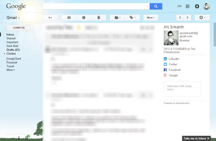
Task: Open the Important folder
Action: [x=12, y=42]
